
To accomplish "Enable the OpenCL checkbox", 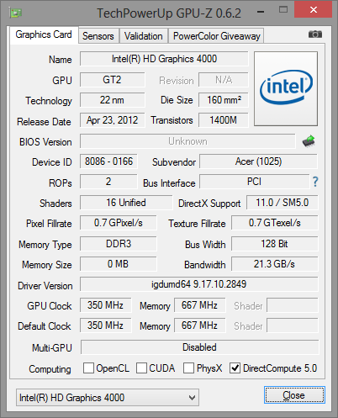I will [88, 368].
